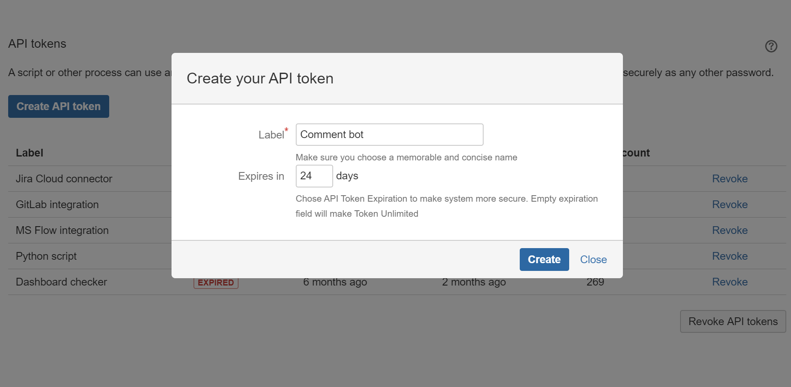Click the count column header
The image size is (791, 387).
[635, 153]
